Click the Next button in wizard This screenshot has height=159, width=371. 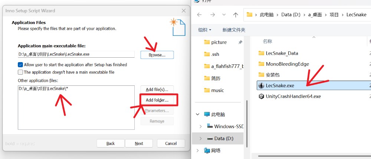tap(139, 143)
